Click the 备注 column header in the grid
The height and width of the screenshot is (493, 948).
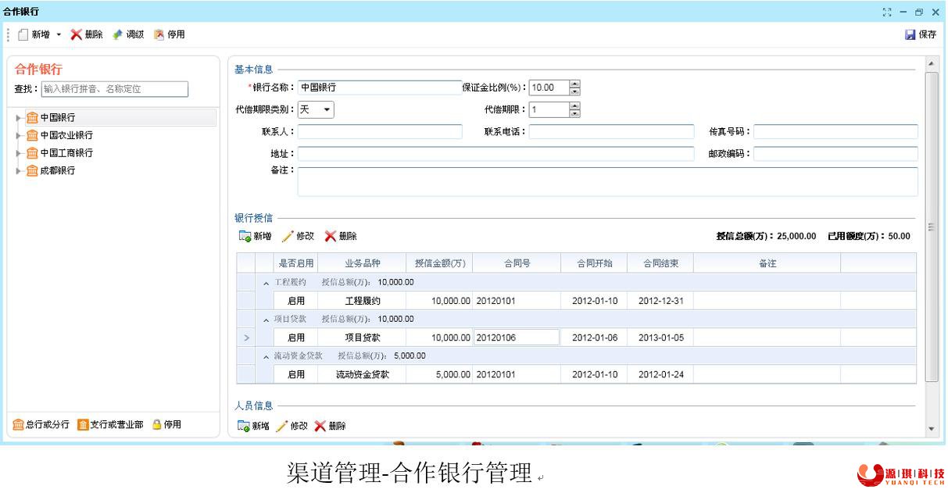click(767, 264)
